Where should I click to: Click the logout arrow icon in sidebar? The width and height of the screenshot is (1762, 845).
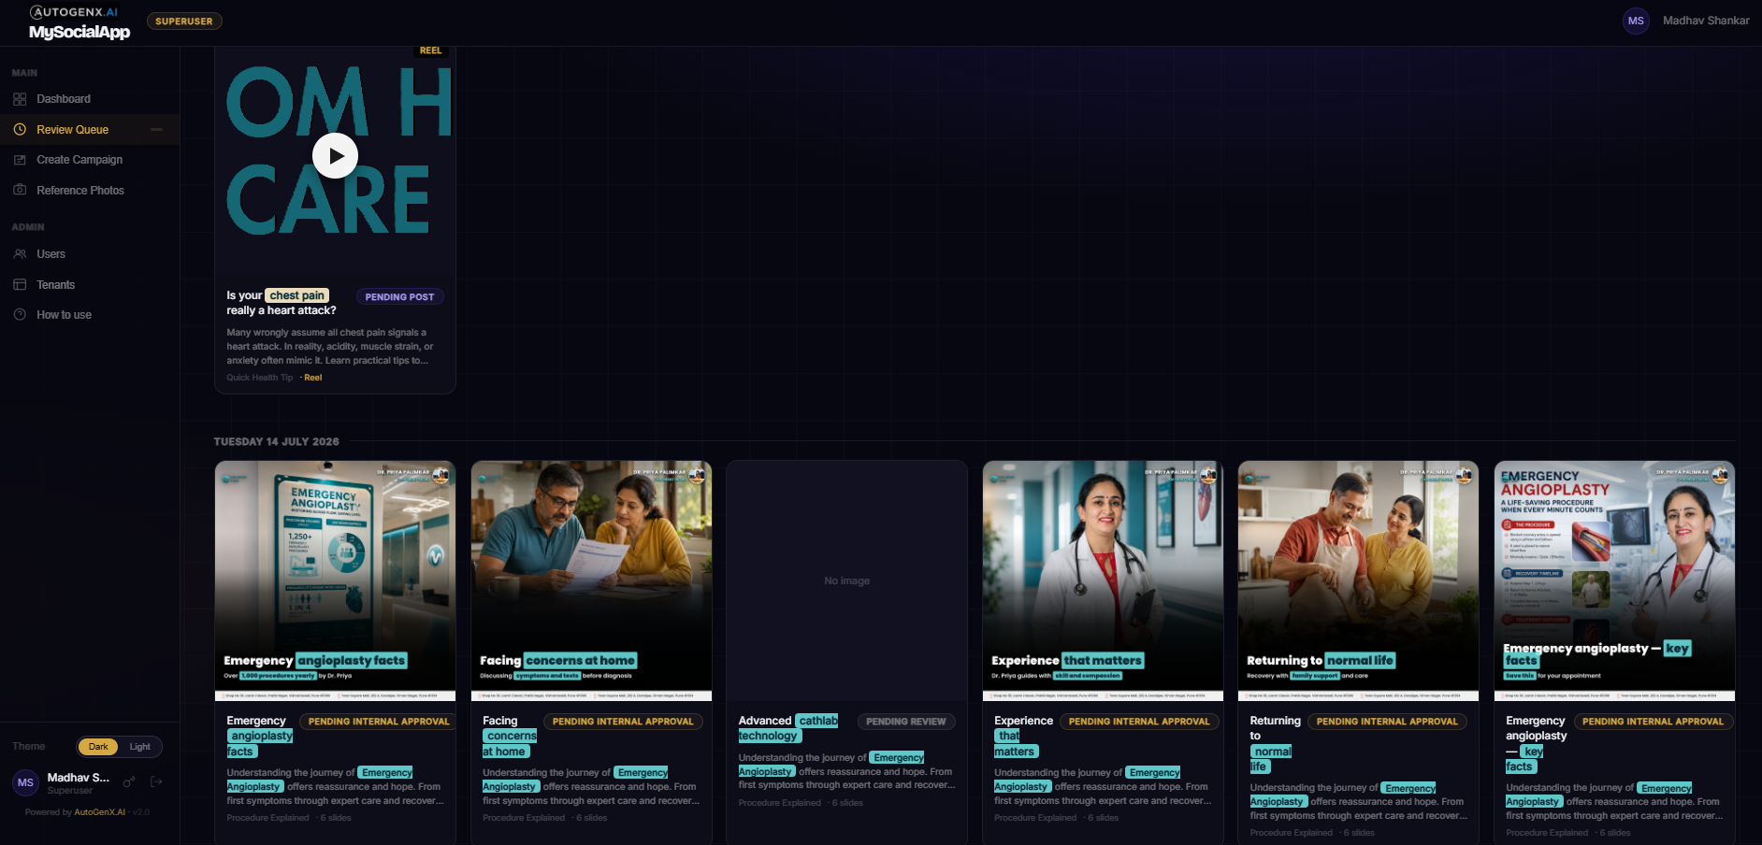tap(156, 782)
